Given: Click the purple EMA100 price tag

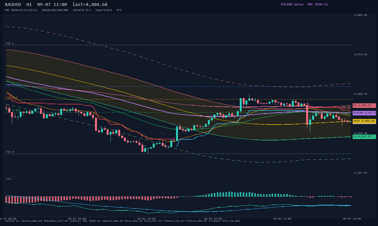Looking at the screenshot, I should 364,113.
